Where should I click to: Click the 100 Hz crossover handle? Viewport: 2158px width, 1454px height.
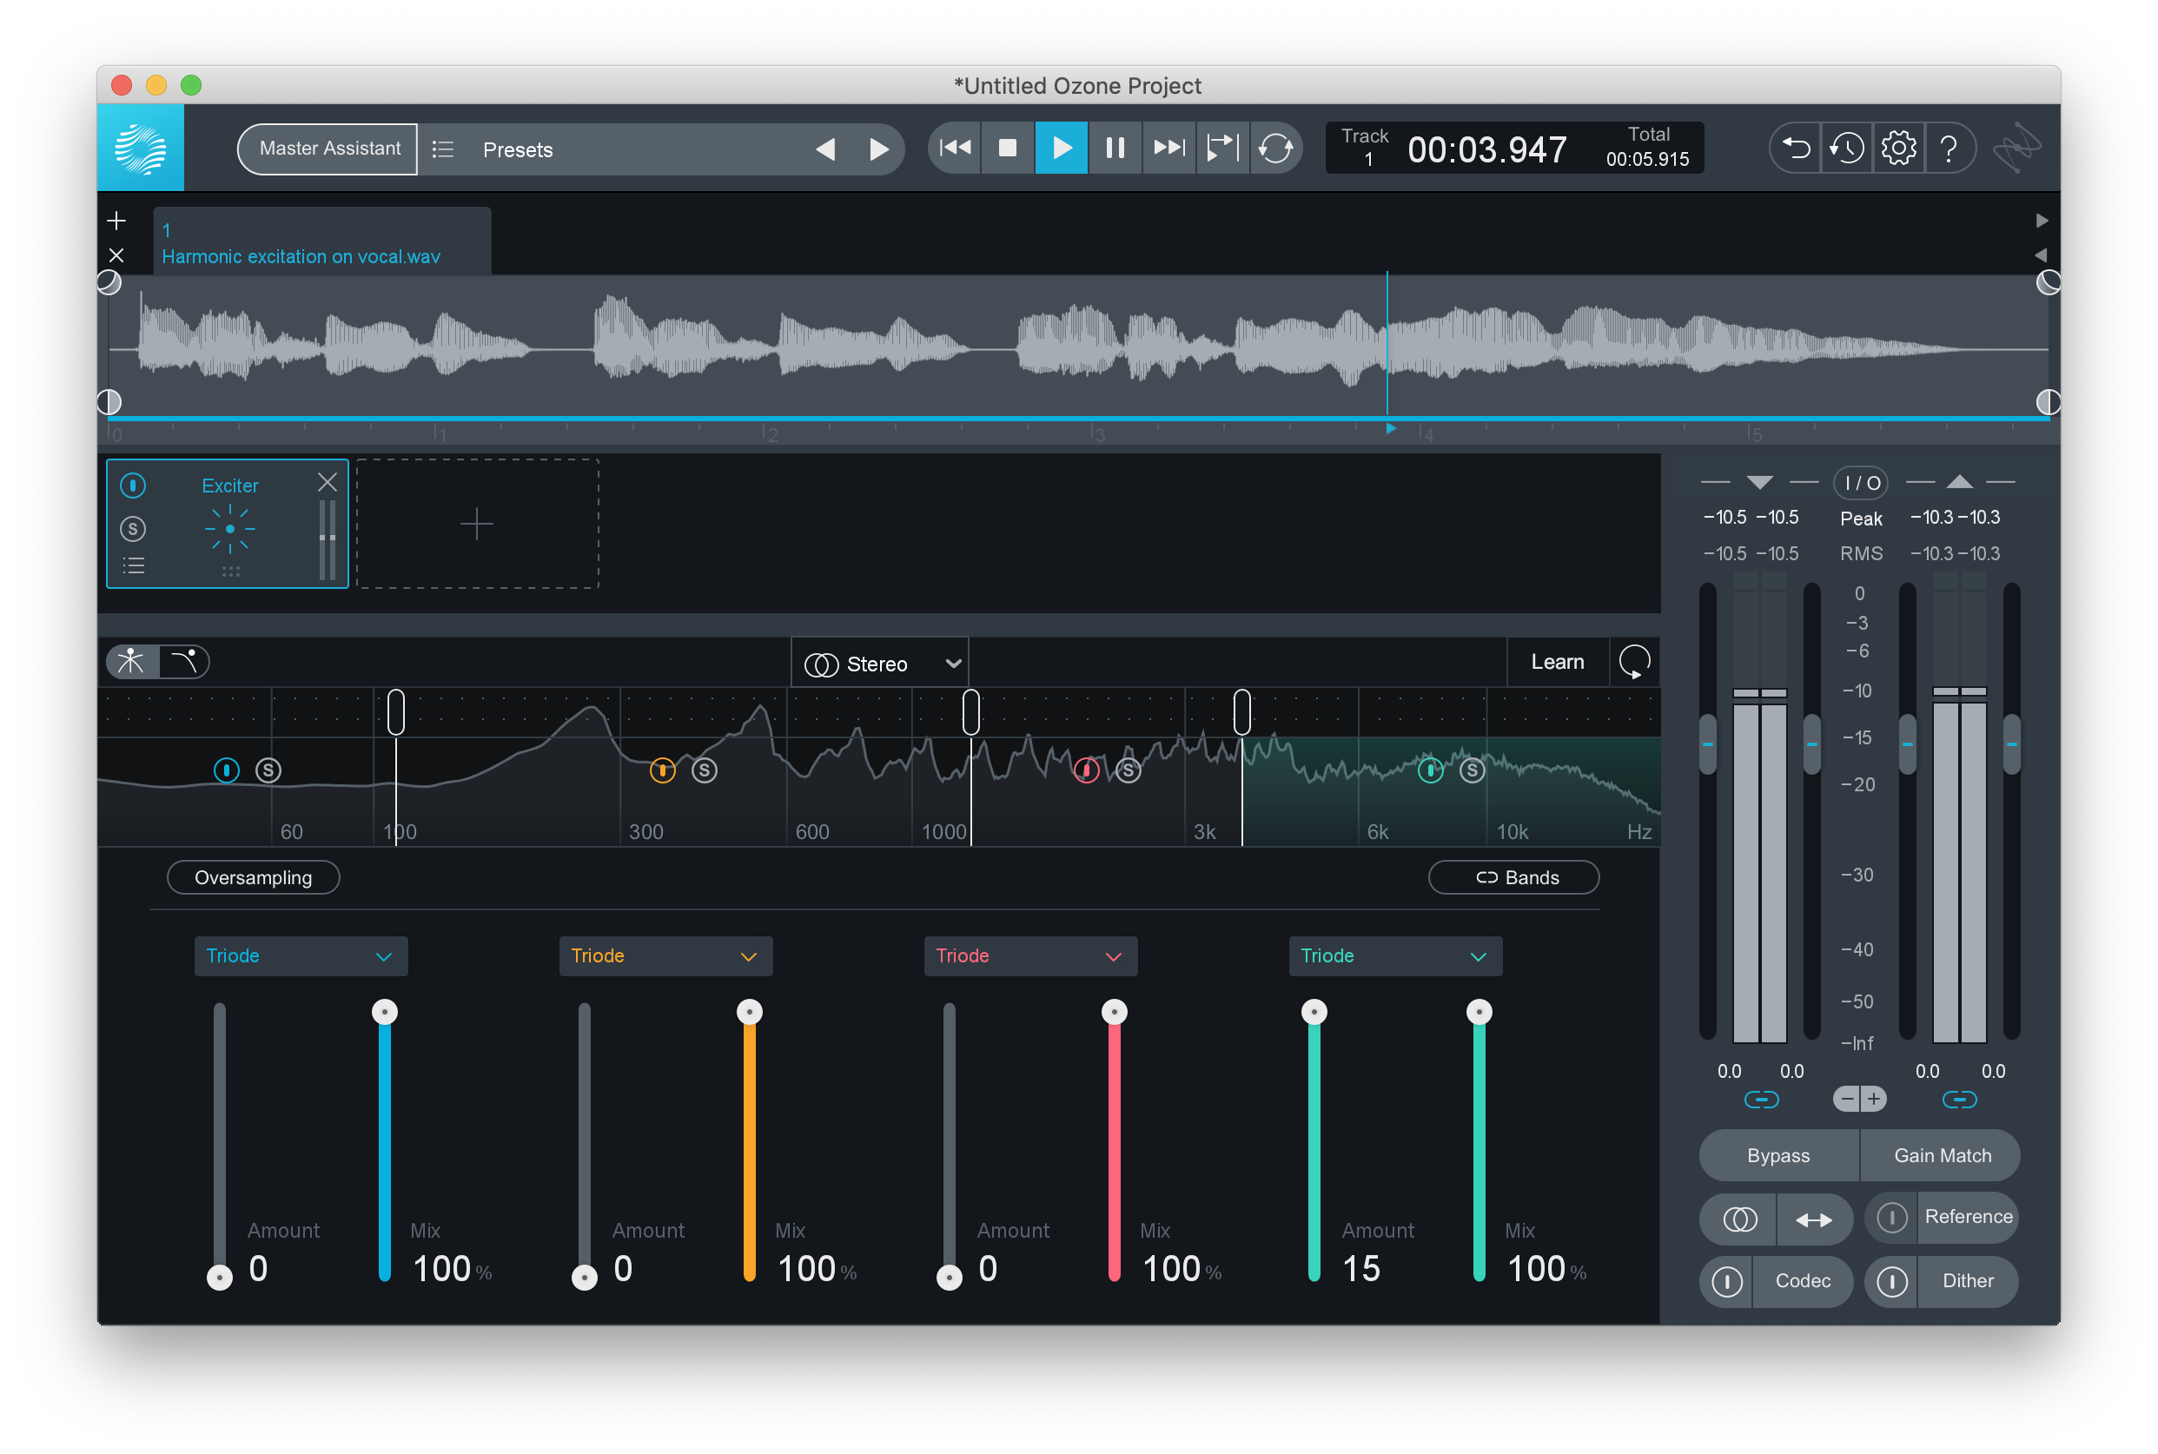396,712
